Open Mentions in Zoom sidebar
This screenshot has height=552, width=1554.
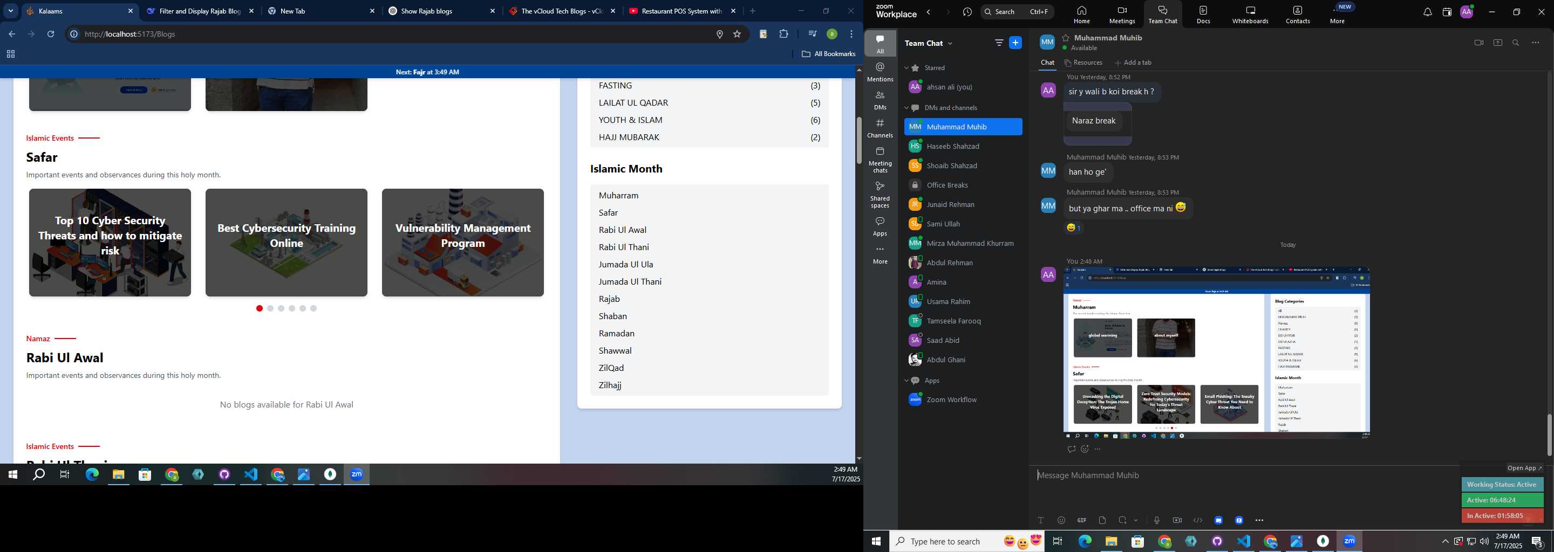[880, 72]
